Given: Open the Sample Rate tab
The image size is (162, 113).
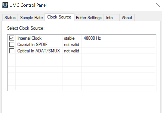Looking at the screenshot, I should tap(31, 18).
